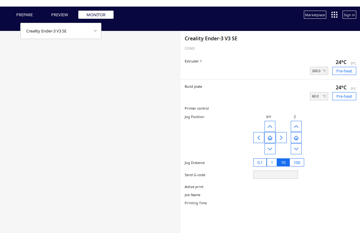360x233 pixels.
Task: Set jog distance to 10
Action: [x=283, y=162]
